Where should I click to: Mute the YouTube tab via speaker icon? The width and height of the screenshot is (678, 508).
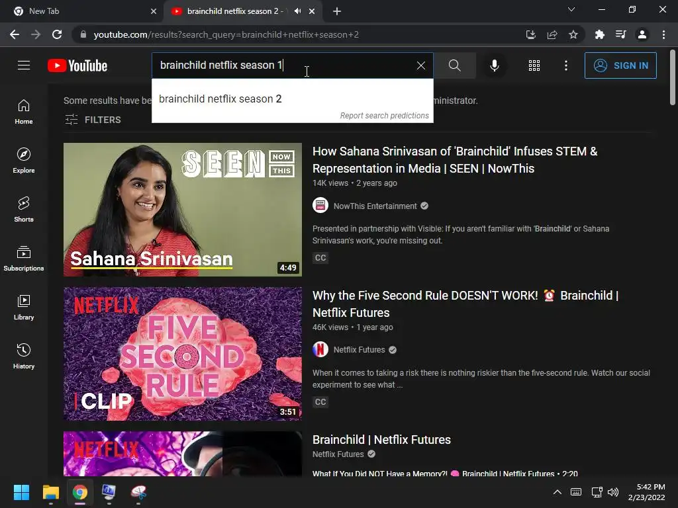[297, 11]
